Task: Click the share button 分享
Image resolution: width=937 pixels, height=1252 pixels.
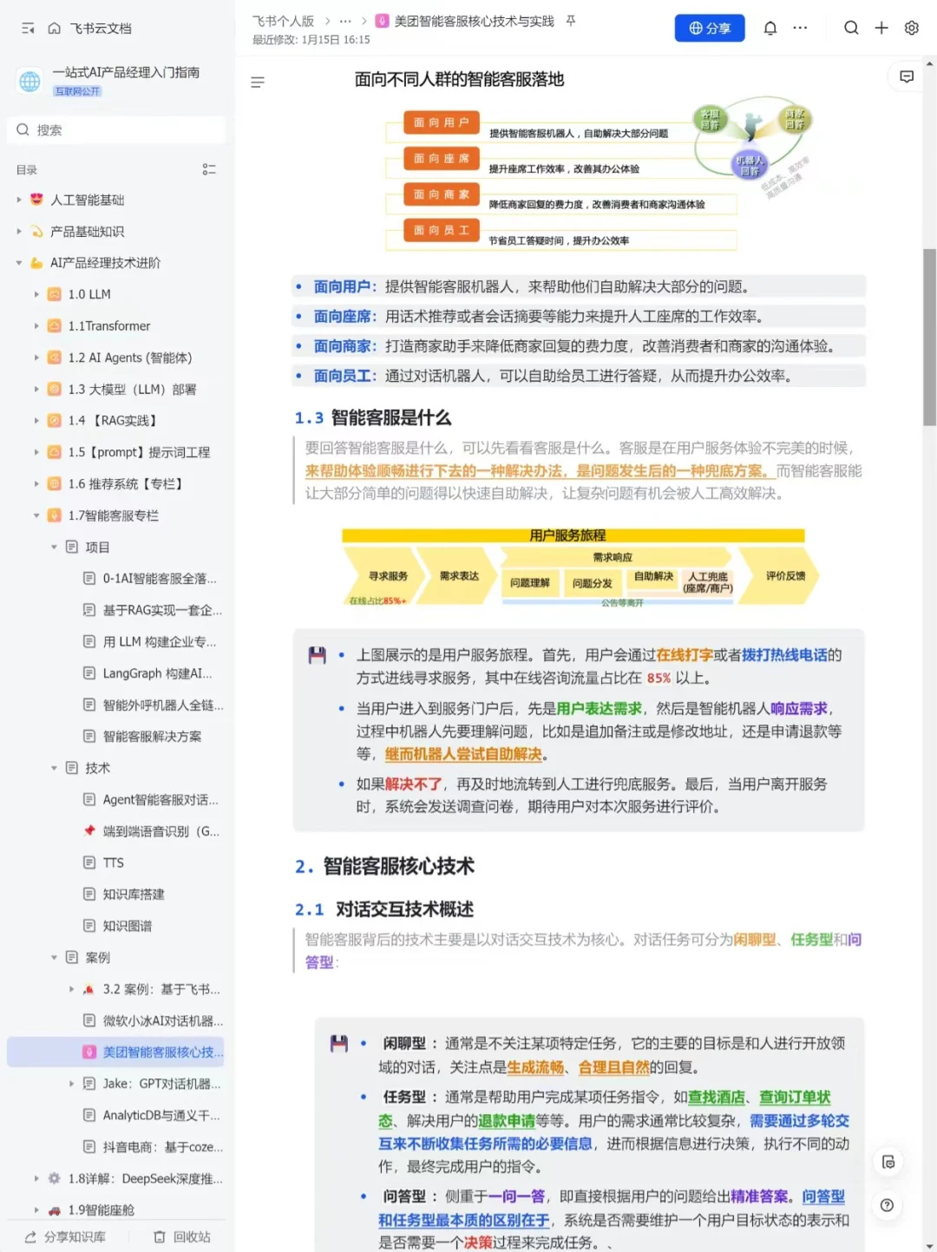Action: coord(710,29)
